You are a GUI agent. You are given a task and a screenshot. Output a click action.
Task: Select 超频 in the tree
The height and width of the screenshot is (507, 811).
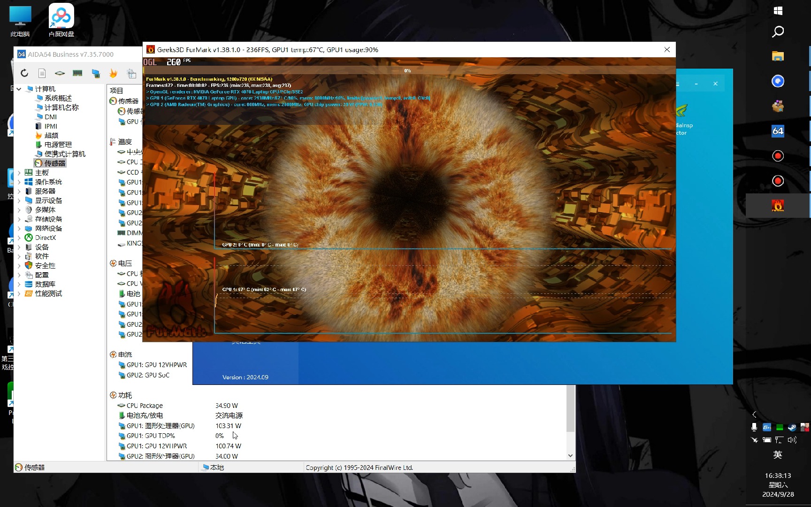[51, 136]
